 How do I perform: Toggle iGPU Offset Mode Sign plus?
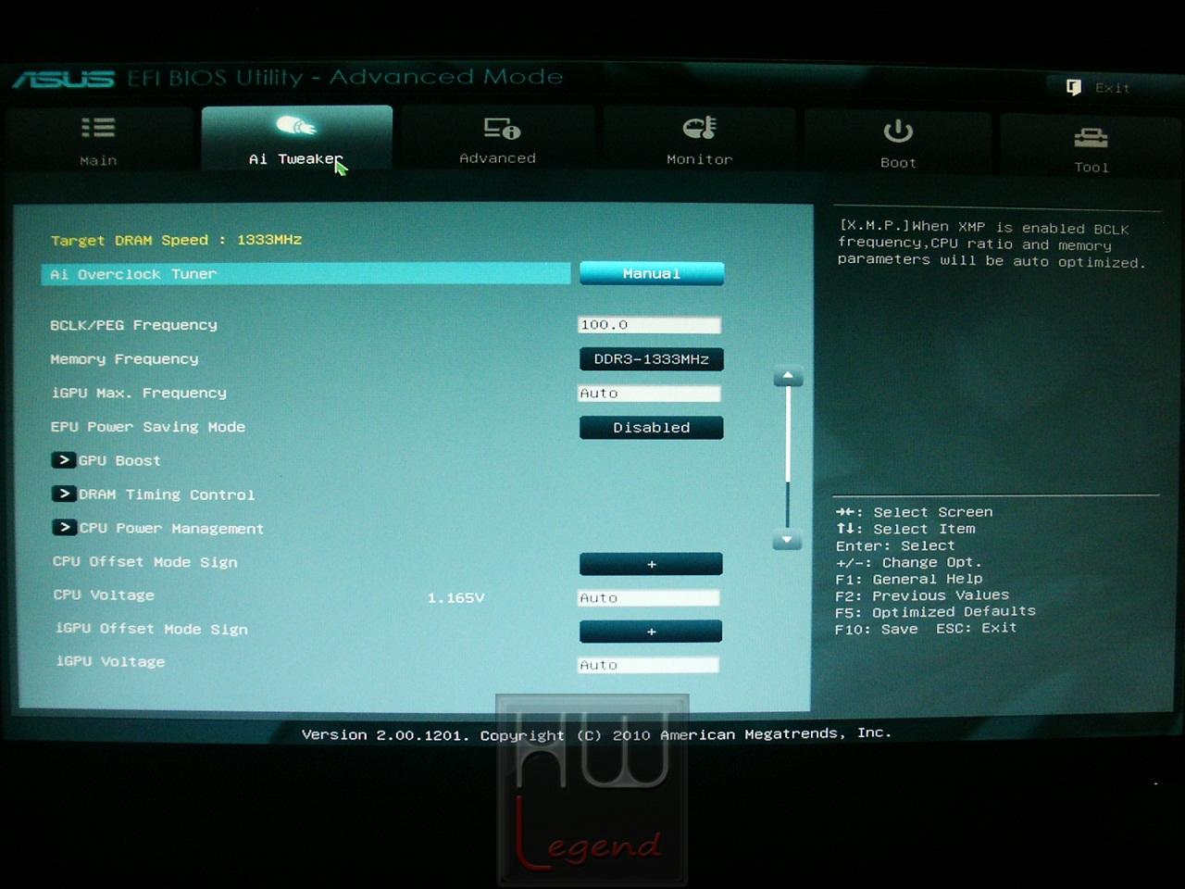click(651, 632)
